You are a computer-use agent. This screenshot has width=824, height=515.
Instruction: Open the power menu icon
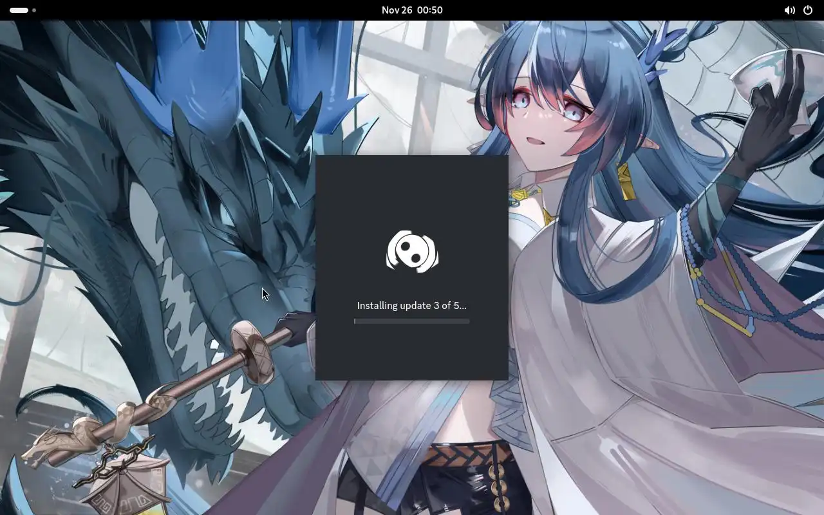(x=808, y=10)
